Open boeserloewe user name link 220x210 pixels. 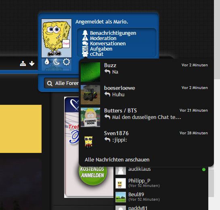119,88
